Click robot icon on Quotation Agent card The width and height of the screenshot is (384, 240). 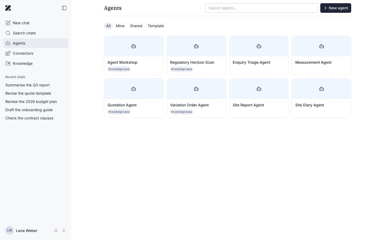pos(134,89)
